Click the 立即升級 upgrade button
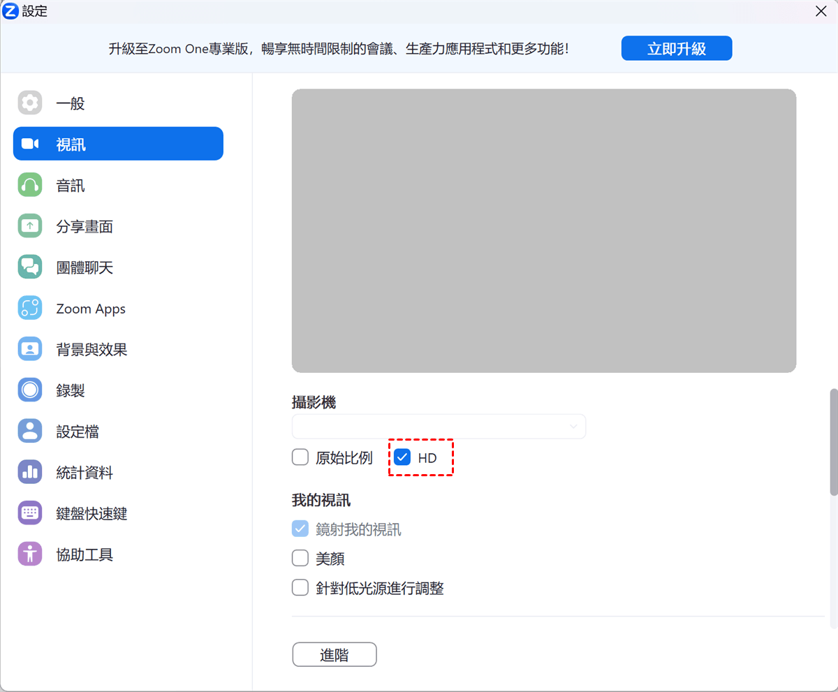Screen dimensions: 838x692 pos(676,49)
